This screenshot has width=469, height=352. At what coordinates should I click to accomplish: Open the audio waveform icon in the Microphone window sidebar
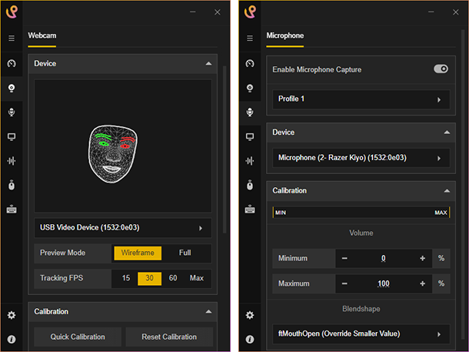(x=249, y=161)
